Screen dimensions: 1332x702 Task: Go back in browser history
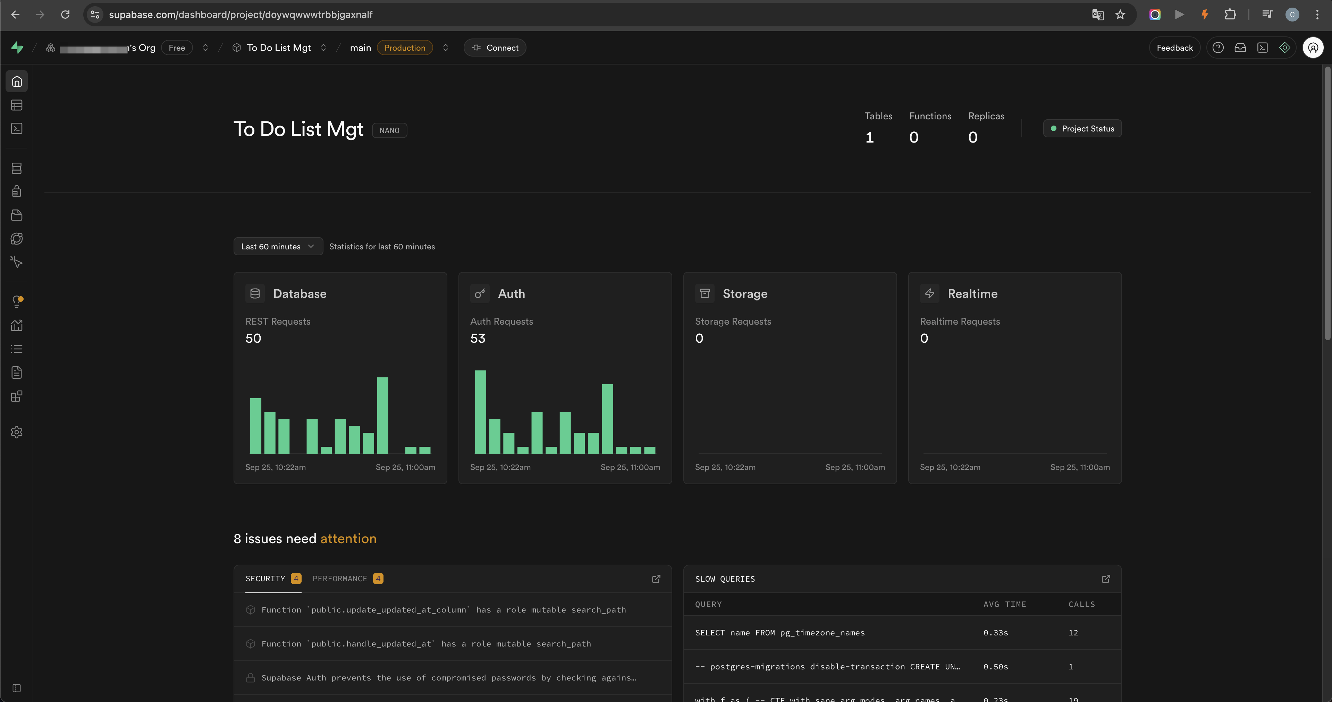tap(16, 15)
